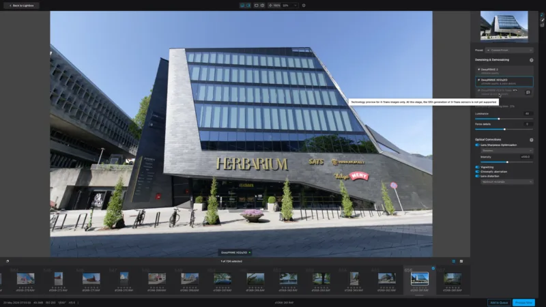Click third icon in right edge strip
Screen dimensions: 546x307
[x=542, y=25]
